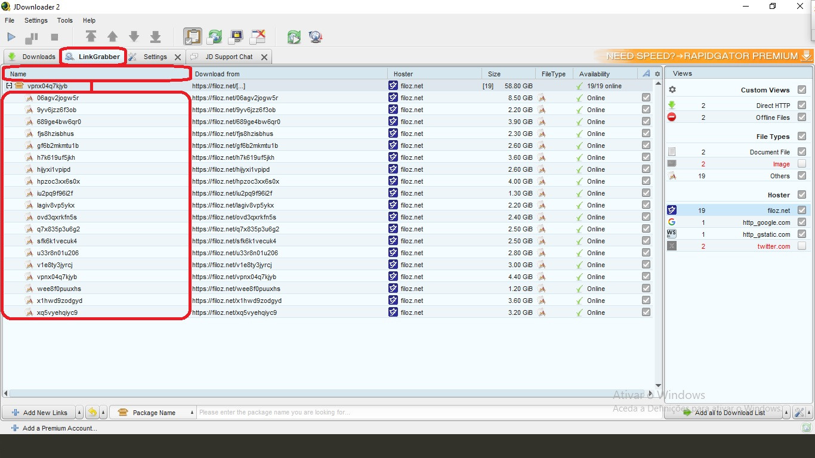Open the File menu
815x458 pixels.
pyautogui.click(x=10, y=20)
